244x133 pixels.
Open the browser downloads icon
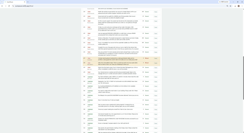coord(235,6)
